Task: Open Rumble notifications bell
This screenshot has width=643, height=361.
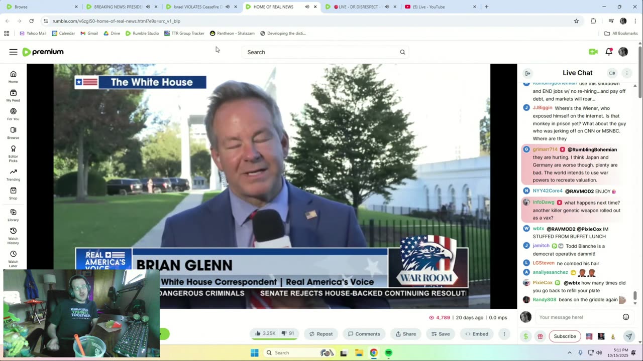Action: (x=609, y=52)
